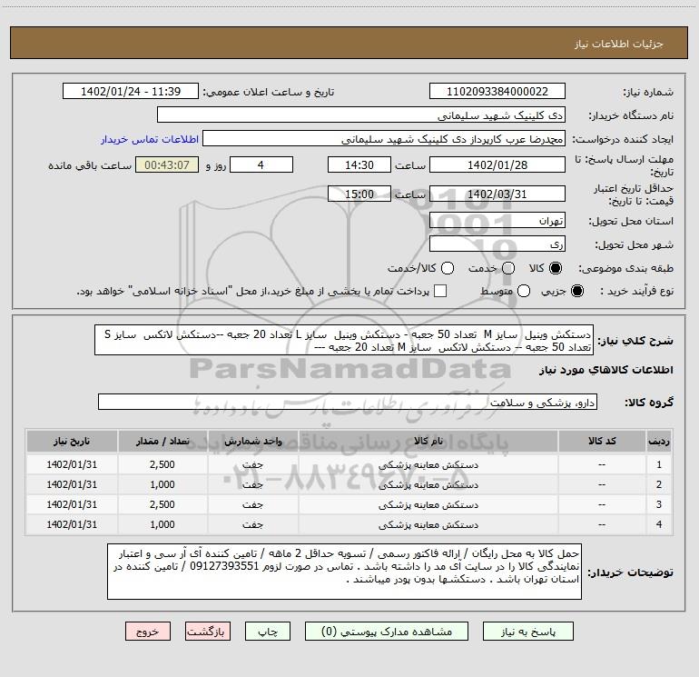Screen dimensions: 699x677
Task: Click quantity 1,000 in row 4
Action: click(x=162, y=525)
